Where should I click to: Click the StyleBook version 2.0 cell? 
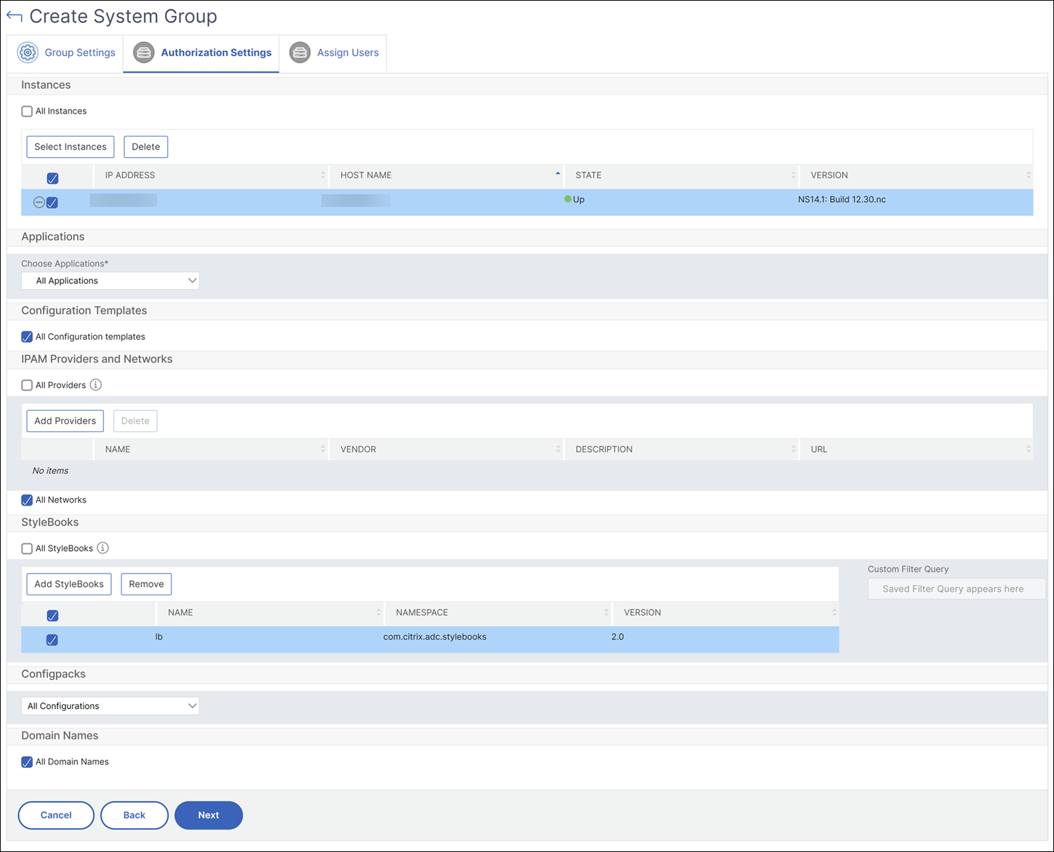point(618,637)
